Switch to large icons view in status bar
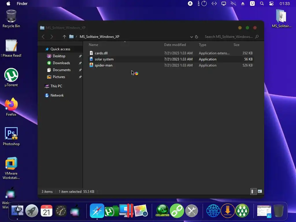 click(260, 191)
